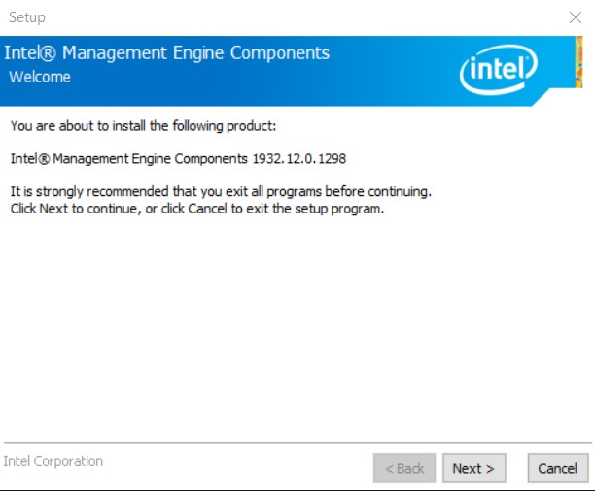
Task: Click the "You are about to install" line
Action: (144, 126)
